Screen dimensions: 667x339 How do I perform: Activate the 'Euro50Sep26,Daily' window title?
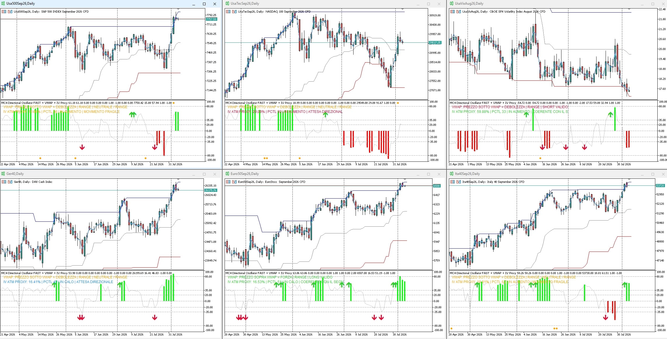point(245,174)
